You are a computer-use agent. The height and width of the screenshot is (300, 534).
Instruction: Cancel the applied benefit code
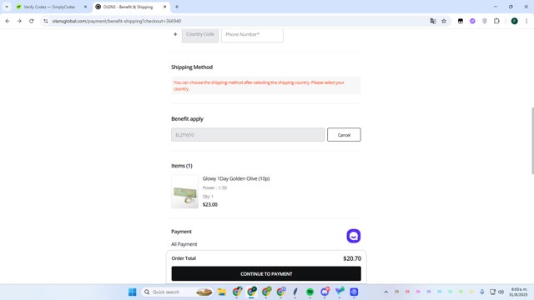point(344,135)
